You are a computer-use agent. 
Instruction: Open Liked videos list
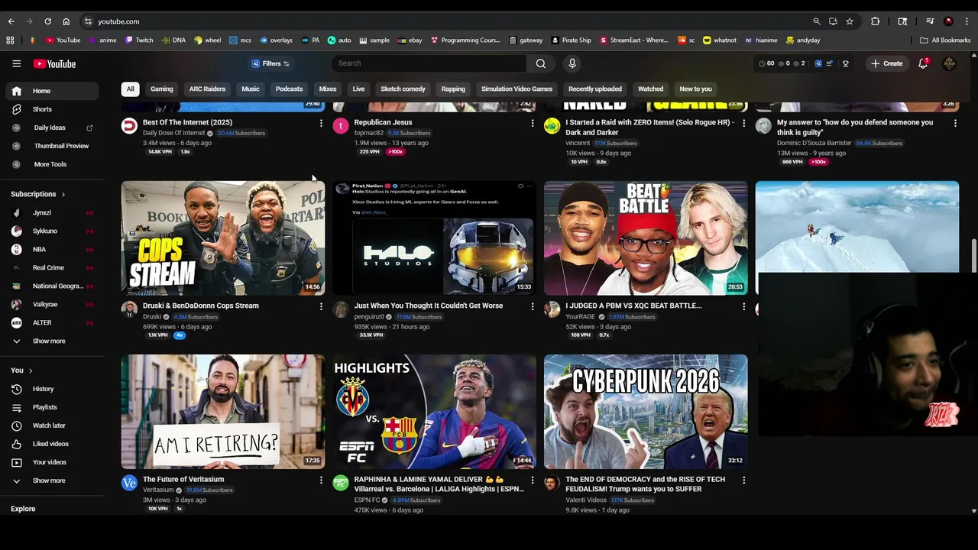[x=50, y=444]
